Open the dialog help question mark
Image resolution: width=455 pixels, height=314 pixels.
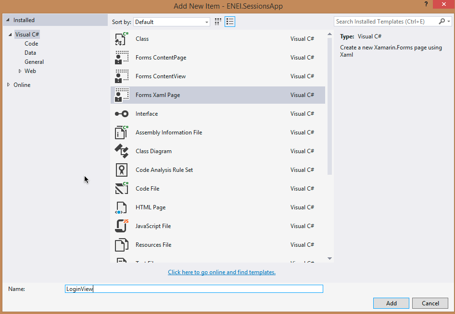coord(426,4)
